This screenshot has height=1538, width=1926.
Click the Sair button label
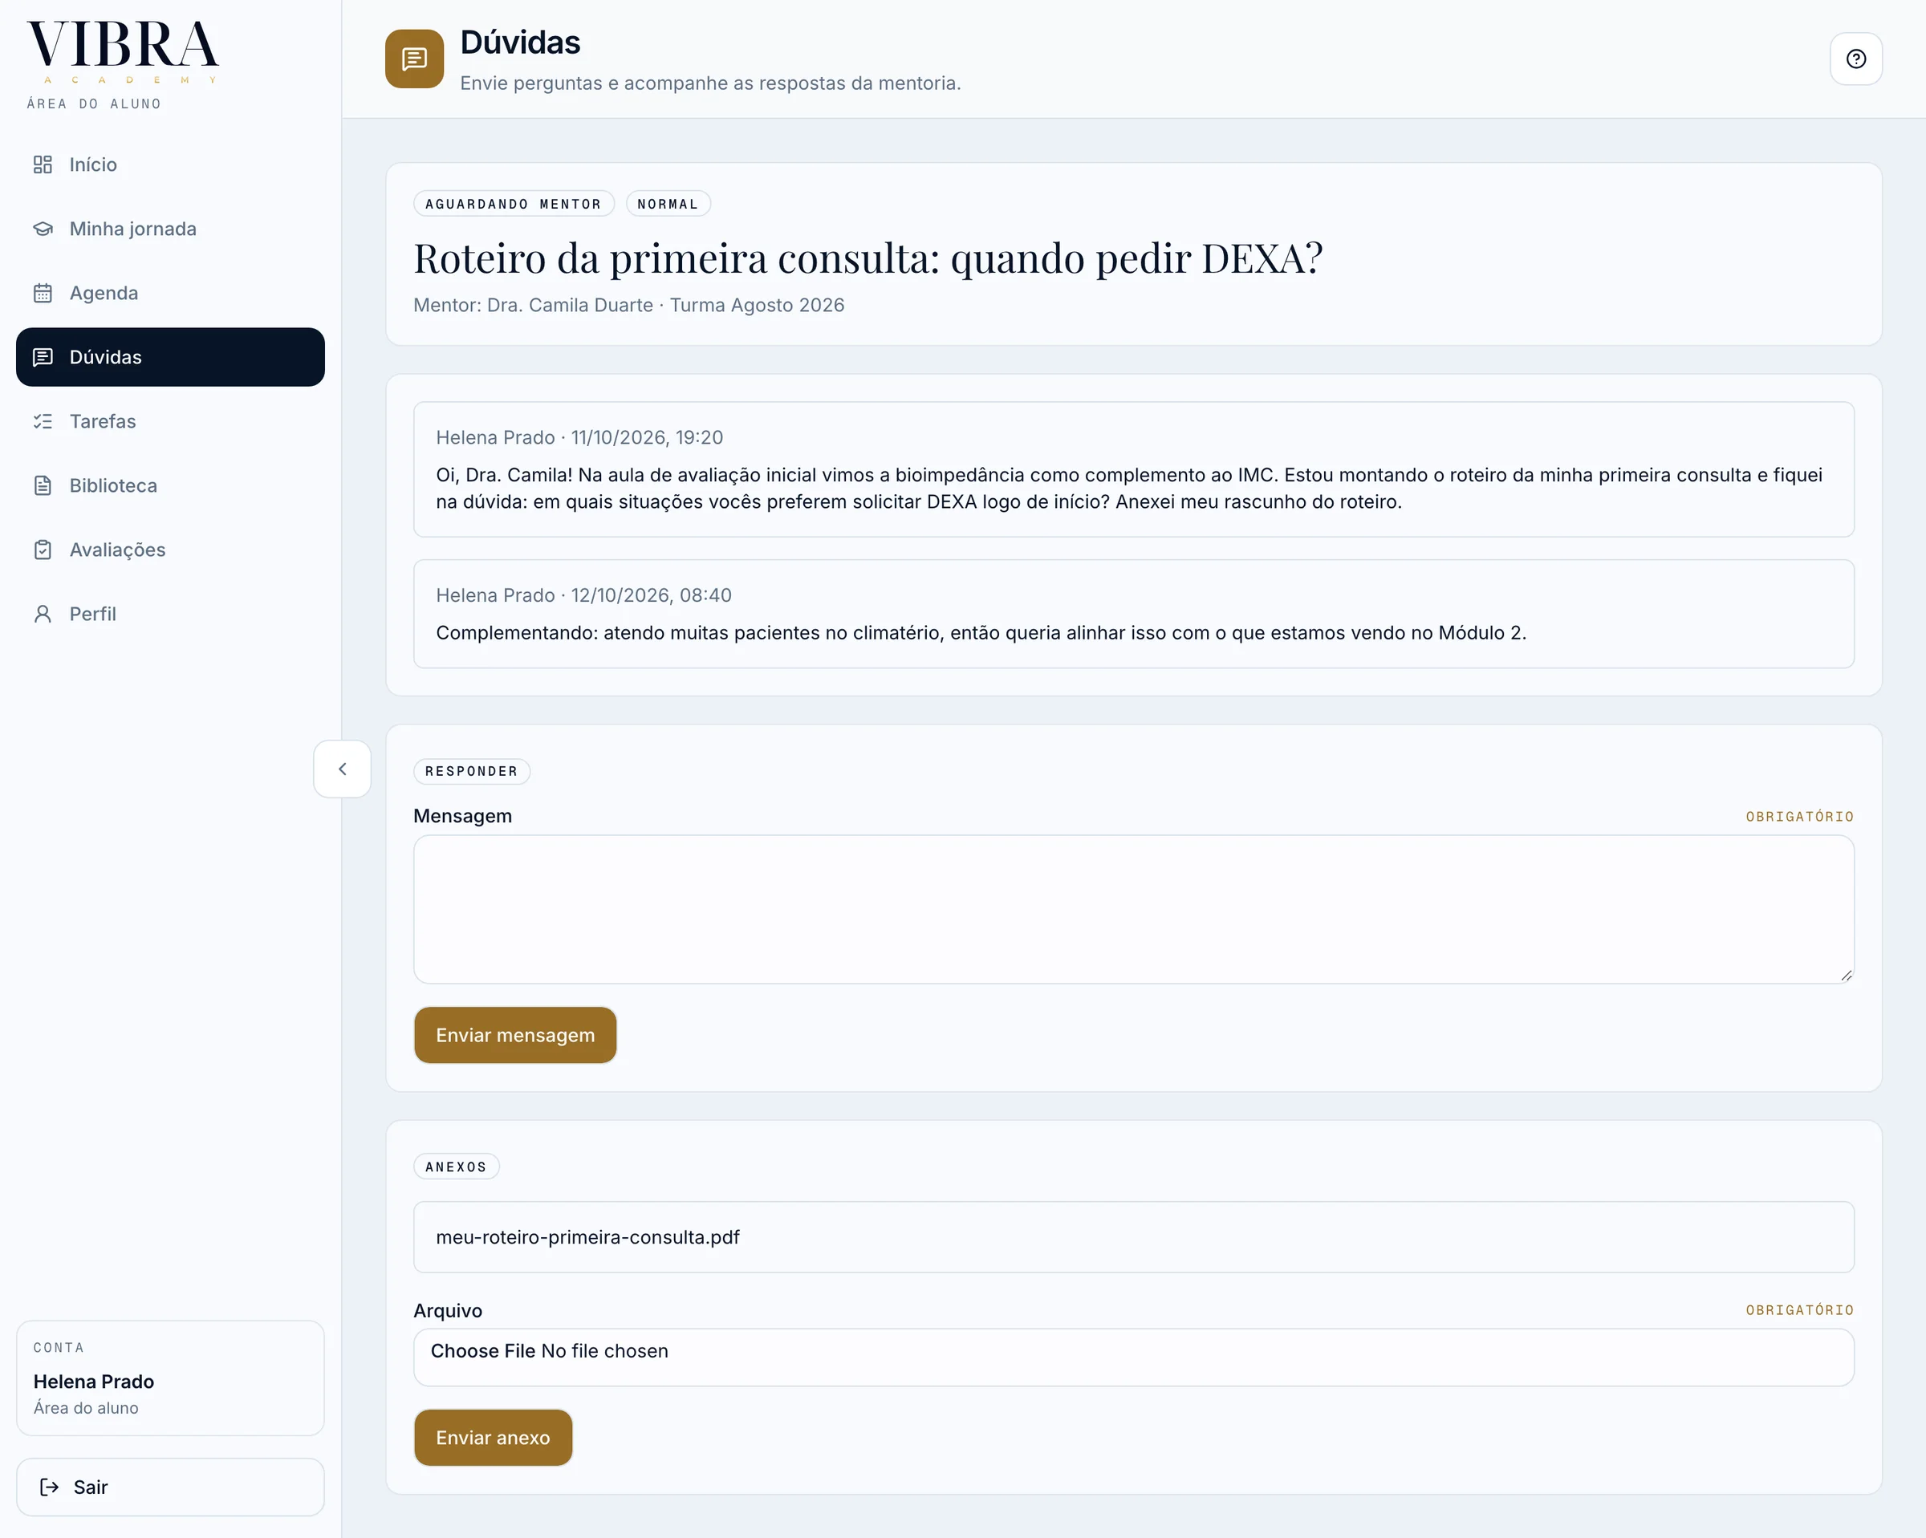coord(90,1487)
